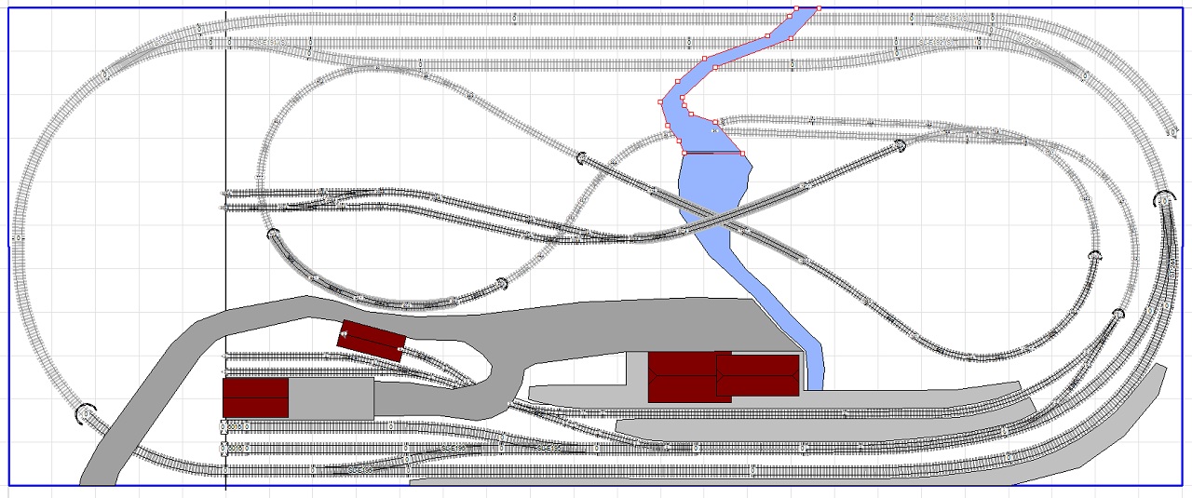Click the red building beside the light gray rectangle
Image resolution: width=1192 pixels, height=498 pixels.
point(255,397)
